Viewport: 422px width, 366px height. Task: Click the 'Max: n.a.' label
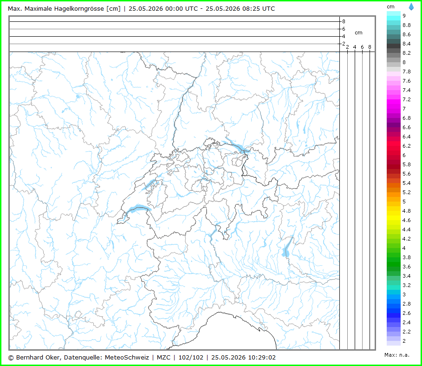397,355
